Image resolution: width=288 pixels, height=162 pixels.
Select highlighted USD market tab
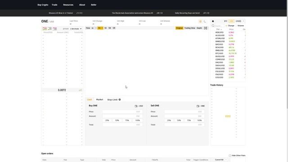click(x=231, y=21)
